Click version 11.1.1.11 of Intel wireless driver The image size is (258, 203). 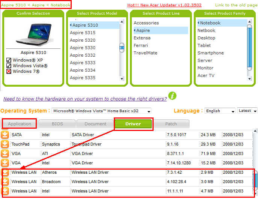click(x=175, y=191)
